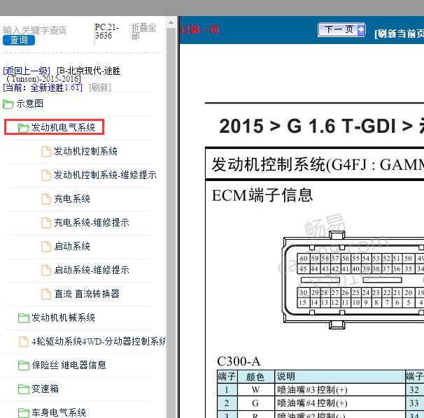Expand the 保险丝 继电器信息 folder icon
Viewport: 424px width, 418px height.
(x=24, y=366)
